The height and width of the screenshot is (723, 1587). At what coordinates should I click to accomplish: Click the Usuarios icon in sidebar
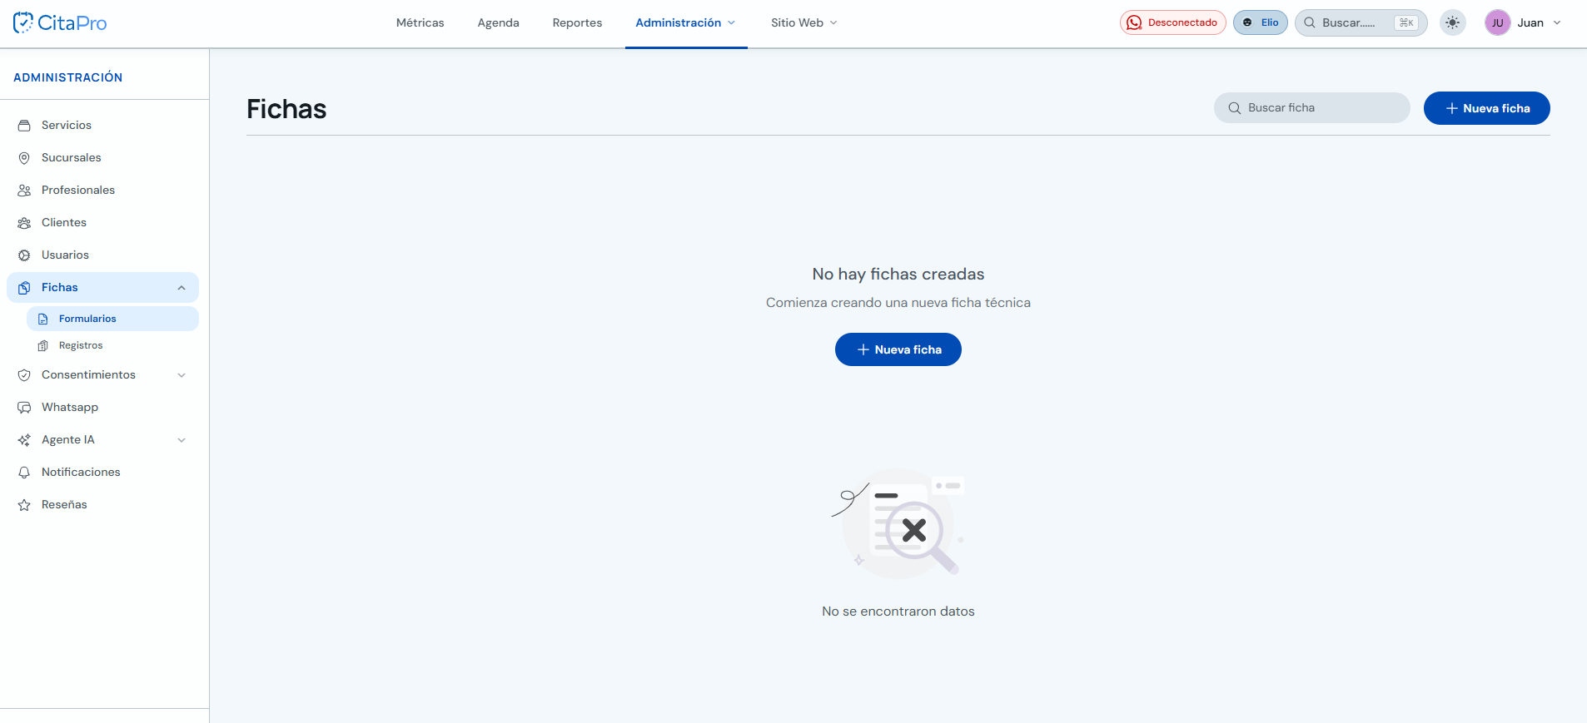pyautogui.click(x=24, y=255)
